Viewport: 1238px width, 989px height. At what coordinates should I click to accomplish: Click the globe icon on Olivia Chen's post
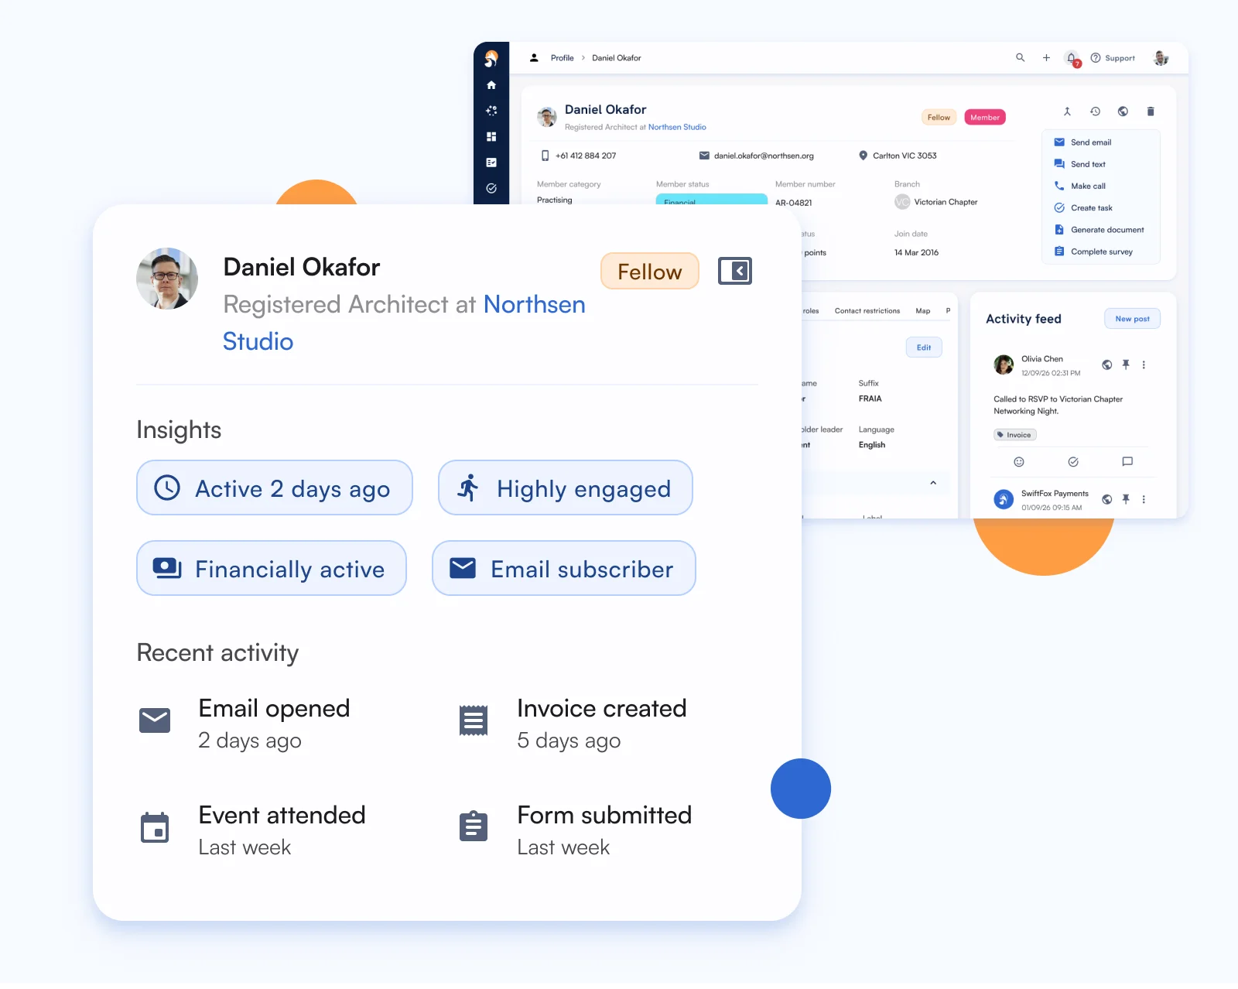(1107, 364)
